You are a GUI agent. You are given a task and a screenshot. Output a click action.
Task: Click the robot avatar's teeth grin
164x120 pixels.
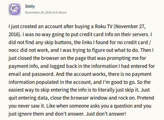pyautogui.click(x=14, y=11)
